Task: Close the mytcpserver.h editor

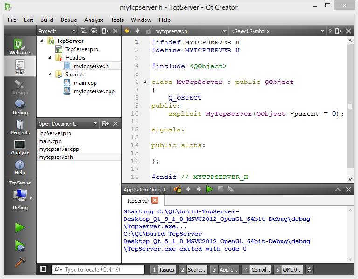Action: [348, 31]
